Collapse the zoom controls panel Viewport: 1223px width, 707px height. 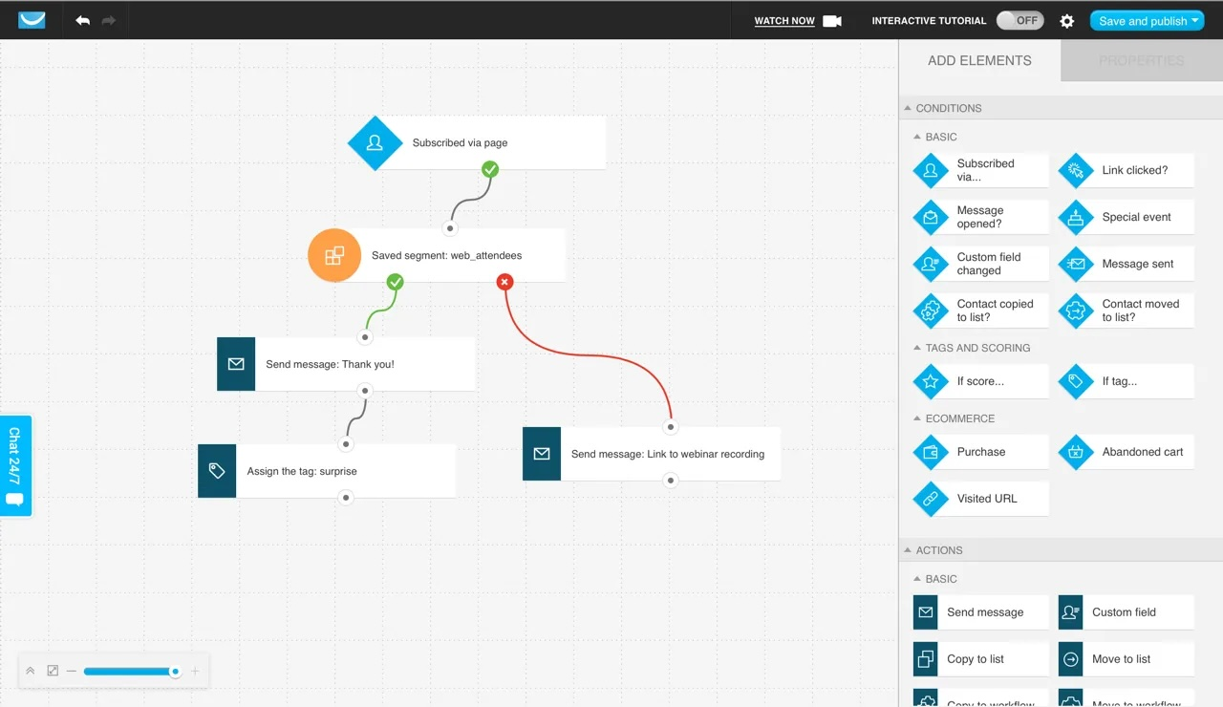[30, 672]
